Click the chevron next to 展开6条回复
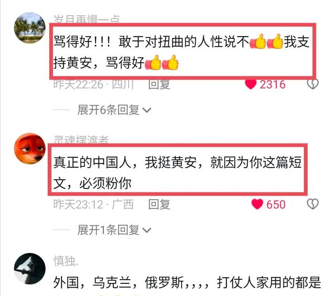This screenshot has width=336, height=296. pos(147,111)
